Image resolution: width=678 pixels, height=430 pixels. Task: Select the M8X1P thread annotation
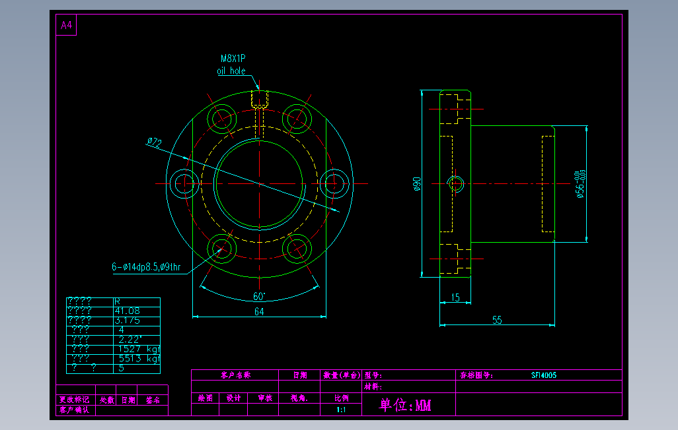point(233,58)
